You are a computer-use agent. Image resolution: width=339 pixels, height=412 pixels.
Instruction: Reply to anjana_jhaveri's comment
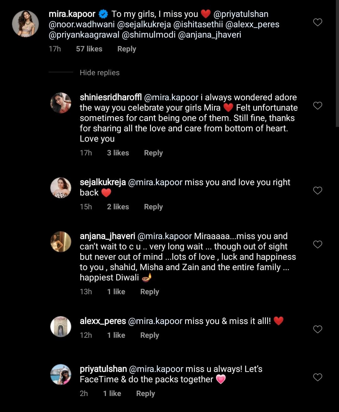tap(149, 292)
